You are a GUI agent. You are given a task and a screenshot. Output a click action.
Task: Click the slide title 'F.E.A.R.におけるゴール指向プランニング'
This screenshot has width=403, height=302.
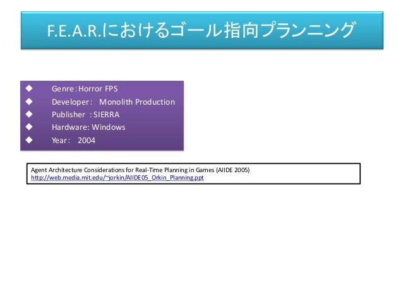[x=201, y=30]
